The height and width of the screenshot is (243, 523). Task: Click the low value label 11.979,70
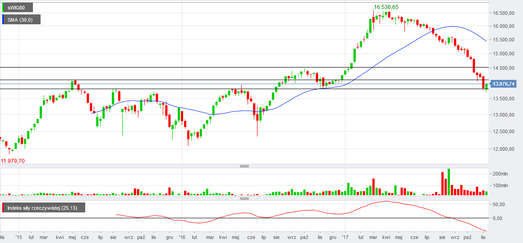point(13,161)
